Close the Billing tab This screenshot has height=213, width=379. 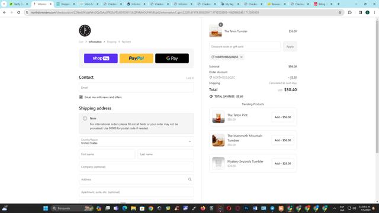332,4
